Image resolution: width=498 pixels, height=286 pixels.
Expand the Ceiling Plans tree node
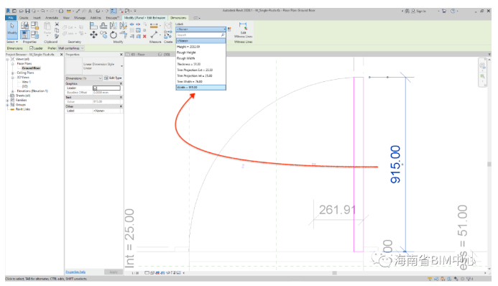point(13,73)
